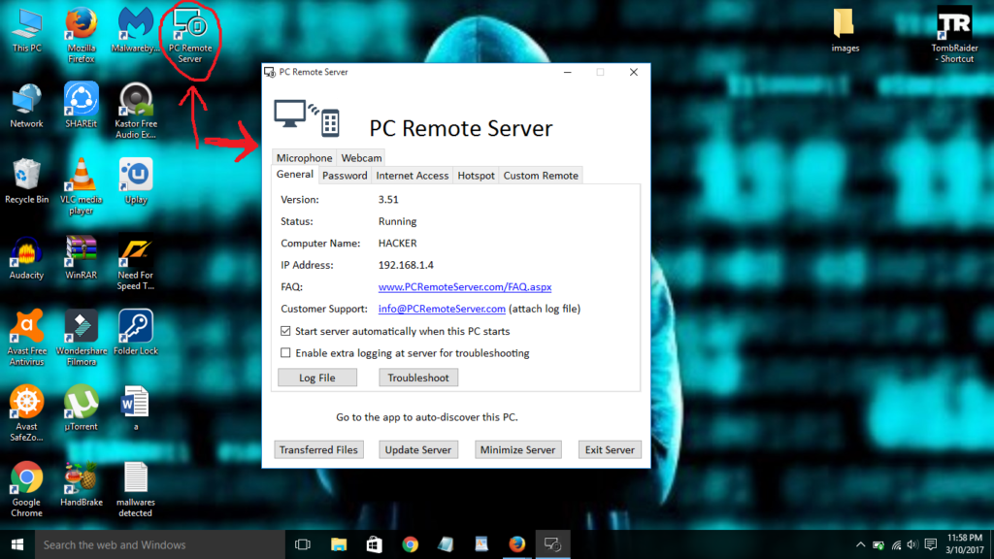Click the Log File button
Screen dimensions: 994x559
point(317,378)
